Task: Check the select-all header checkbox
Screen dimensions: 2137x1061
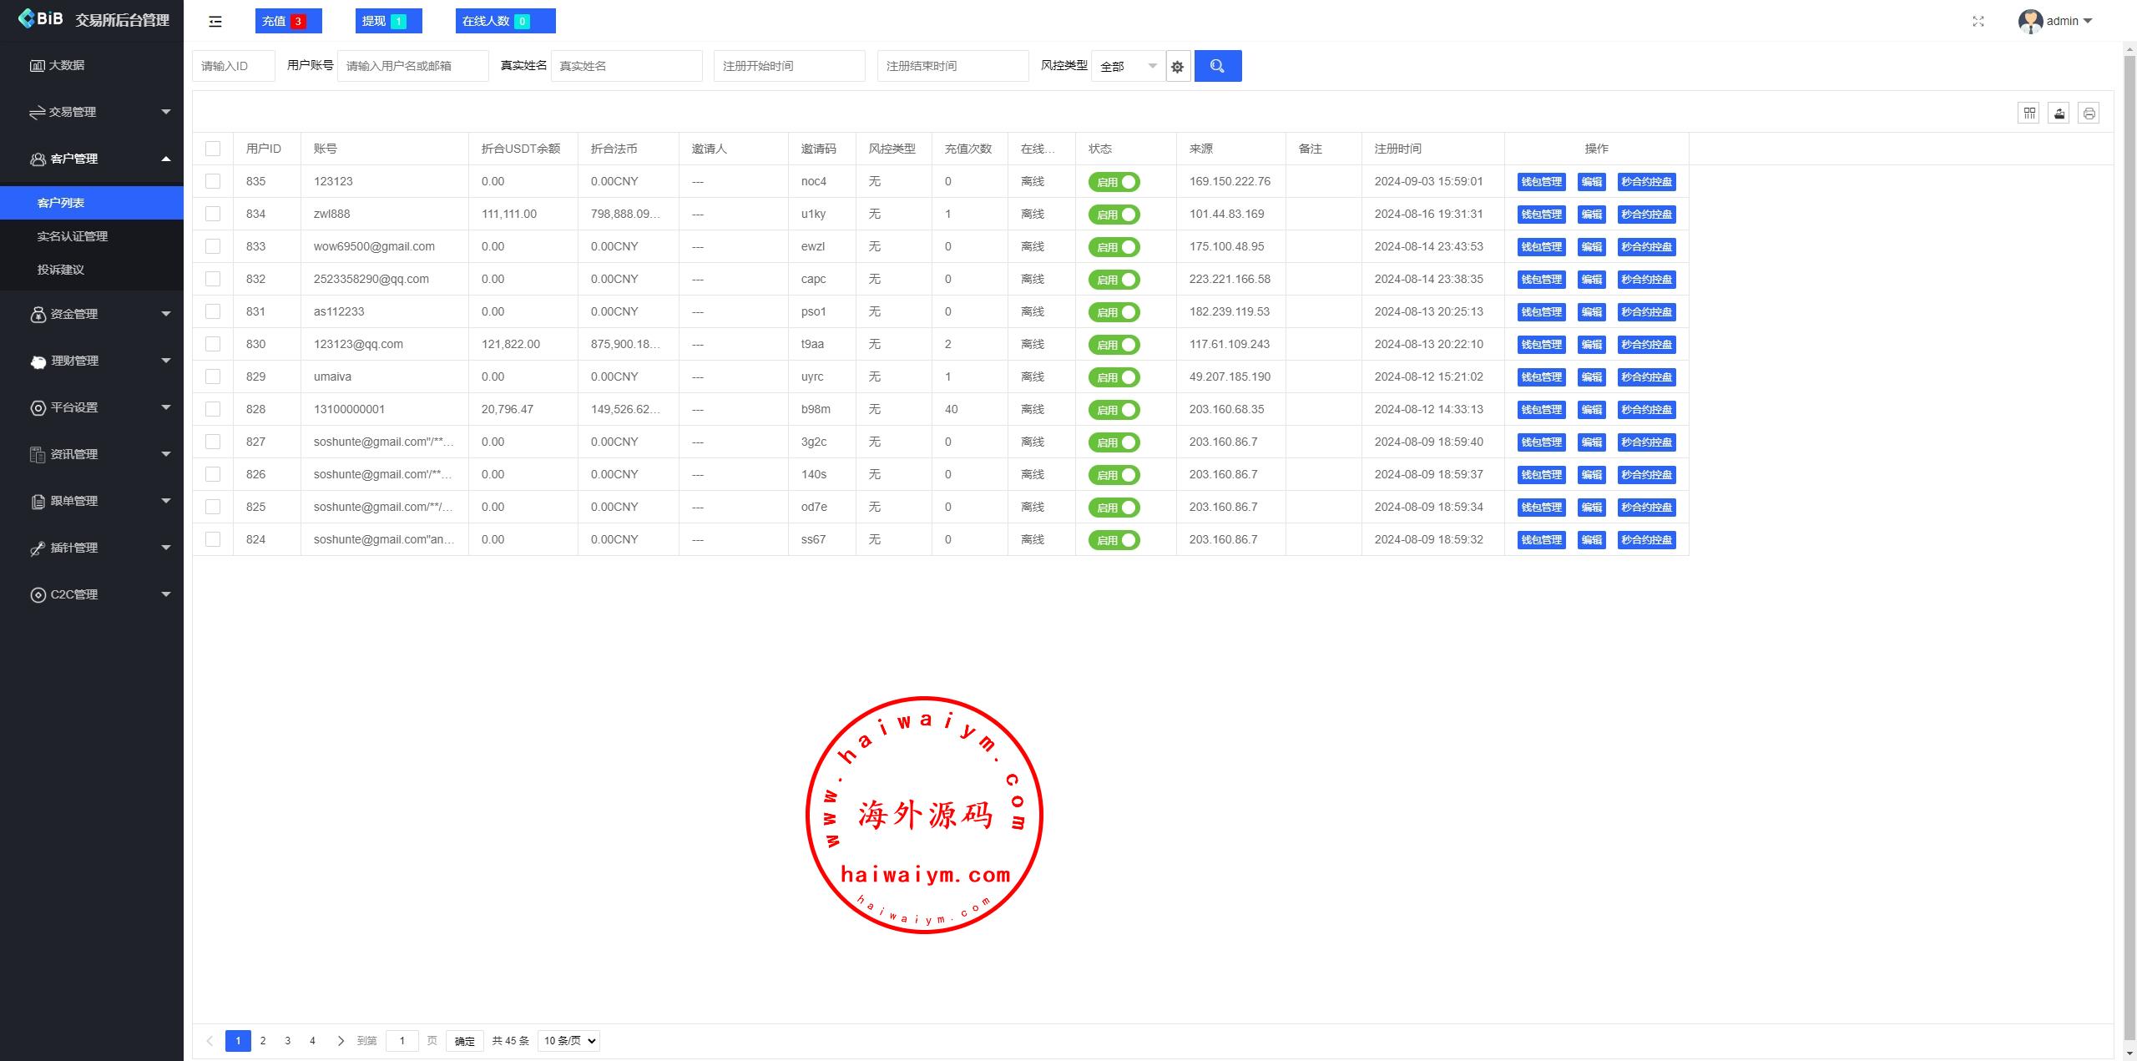Action: pos(213,149)
